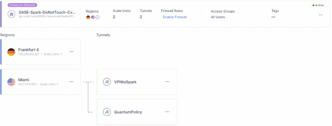
Task: Open Frankfurt 4 region options menu
Action: click(x=72, y=52)
